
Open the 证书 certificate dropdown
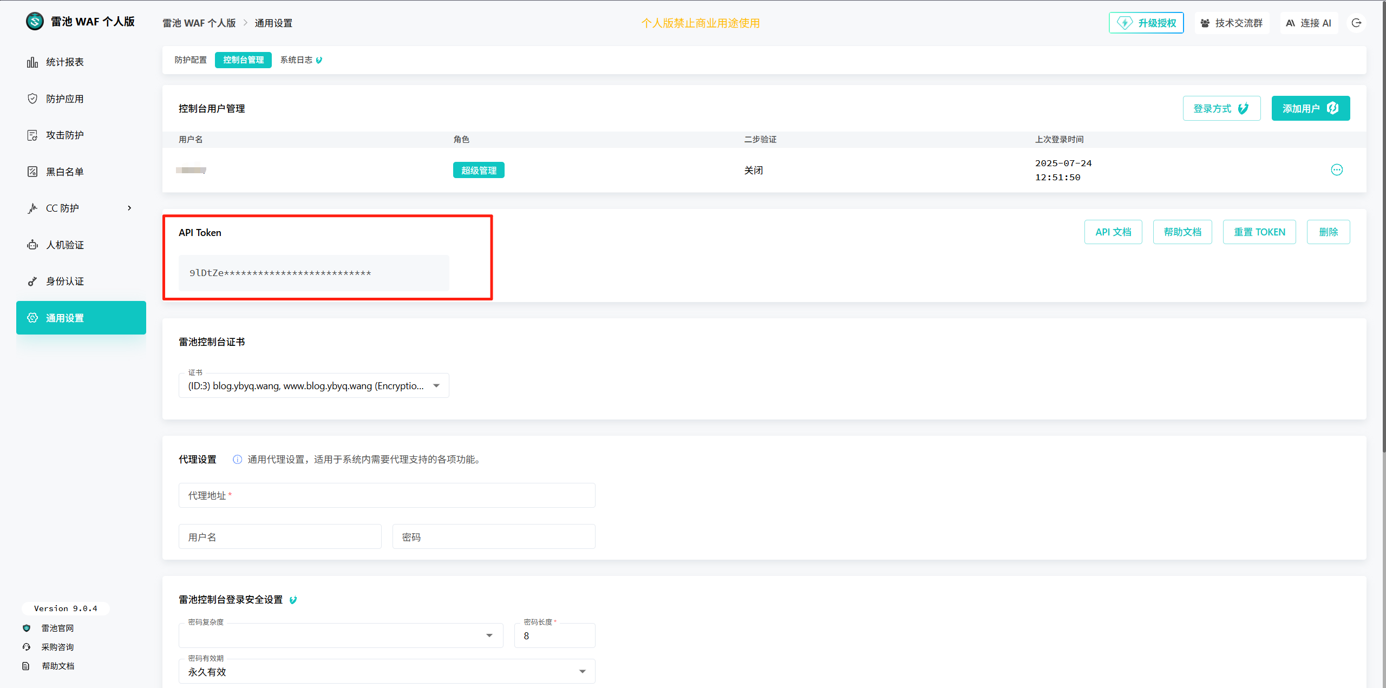tap(313, 385)
